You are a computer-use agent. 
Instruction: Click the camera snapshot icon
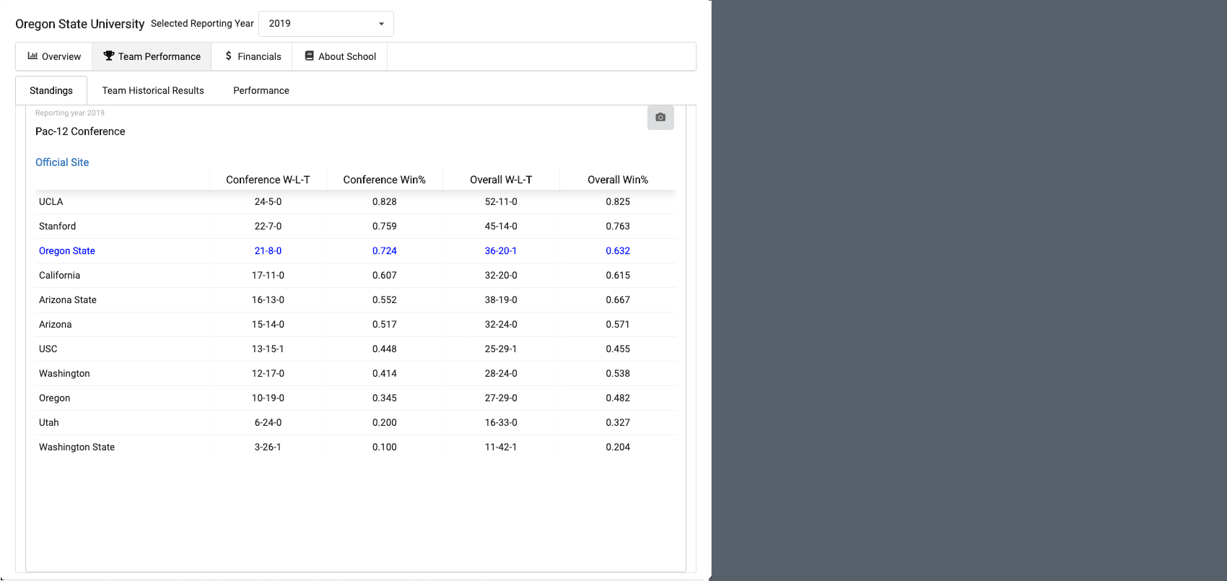(x=660, y=117)
